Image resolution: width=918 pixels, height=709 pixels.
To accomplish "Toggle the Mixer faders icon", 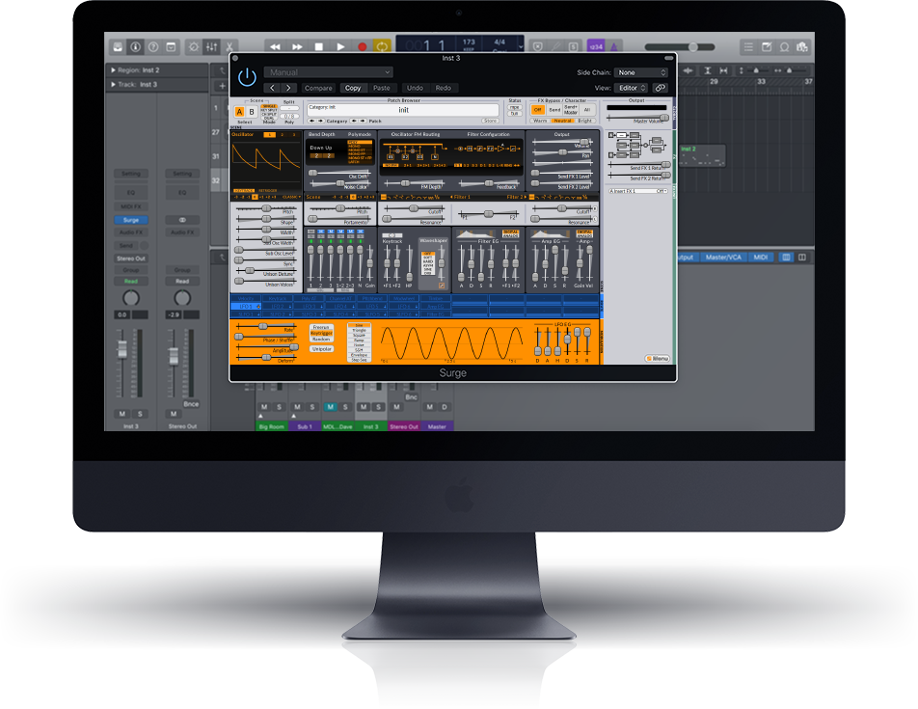I will point(211,46).
